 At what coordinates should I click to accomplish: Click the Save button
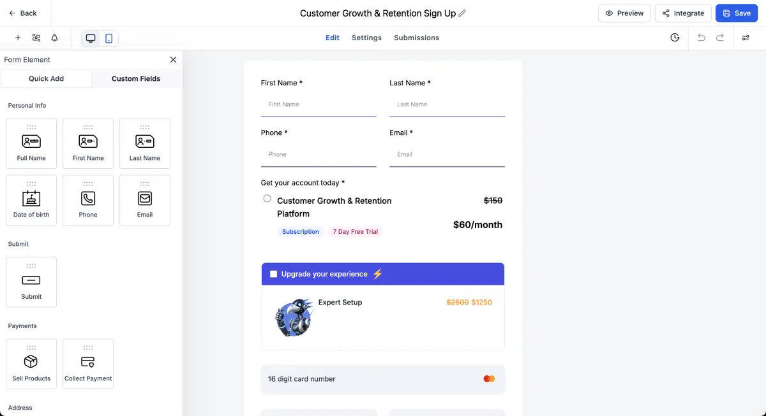[x=737, y=13]
